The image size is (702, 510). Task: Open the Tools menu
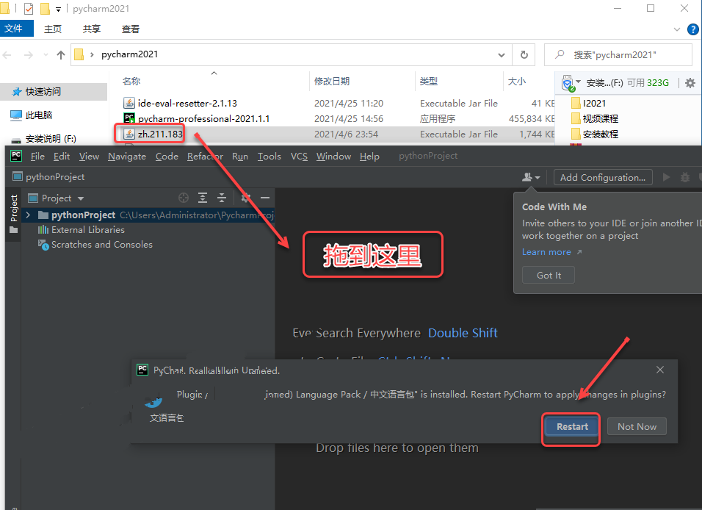click(269, 156)
